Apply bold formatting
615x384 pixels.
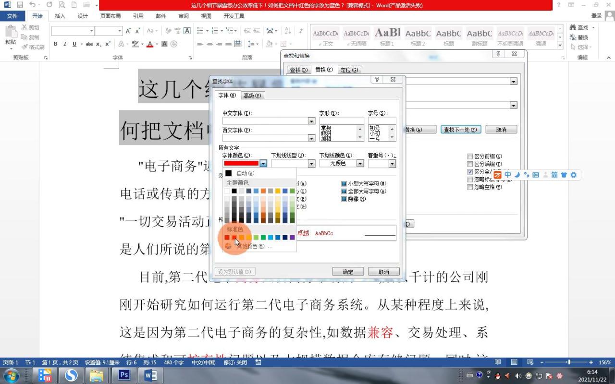tap(55, 44)
